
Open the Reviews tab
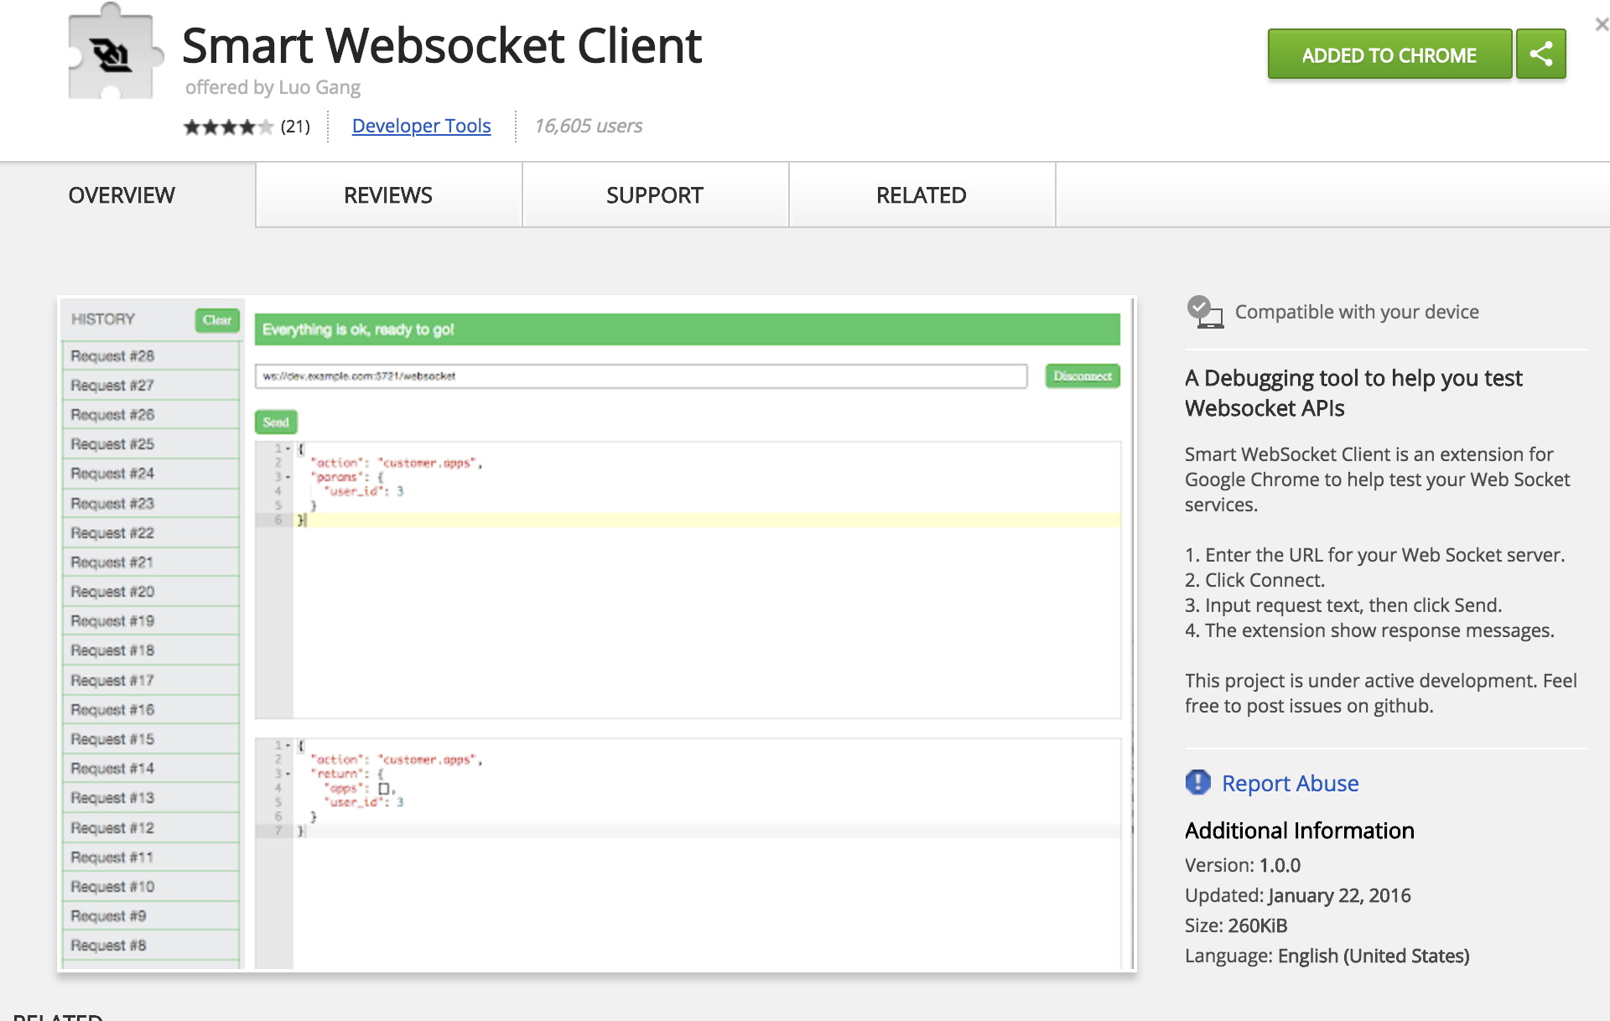[x=388, y=195]
